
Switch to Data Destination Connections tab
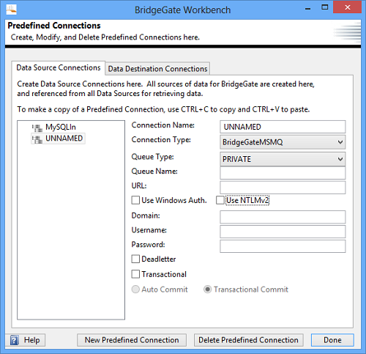(157, 69)
